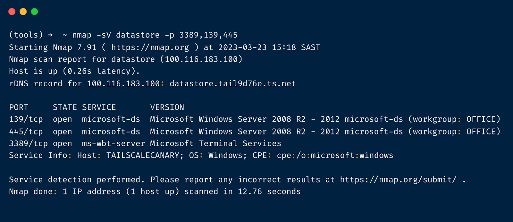Click the https://nmap.org link in the Starting line
The image size is (513, 222).
(x=150, y=47)
